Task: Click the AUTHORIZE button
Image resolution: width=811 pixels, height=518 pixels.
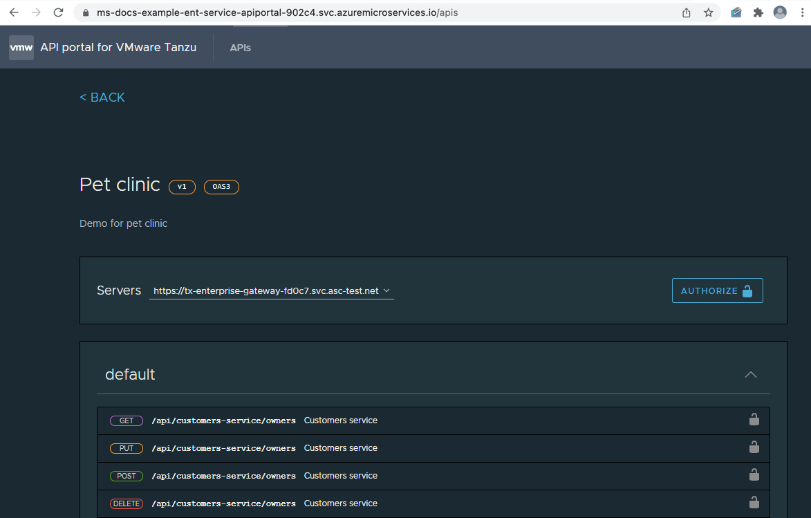Action: coord(717,290)
